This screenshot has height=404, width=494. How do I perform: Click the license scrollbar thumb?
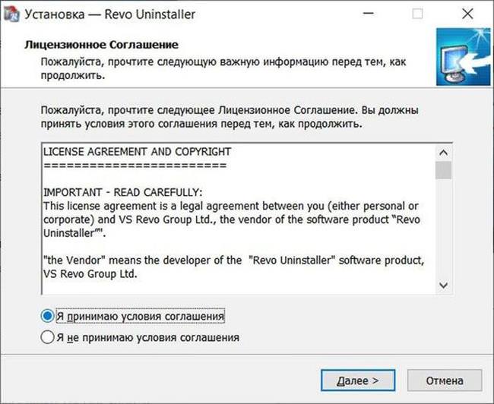pos(443,170)
